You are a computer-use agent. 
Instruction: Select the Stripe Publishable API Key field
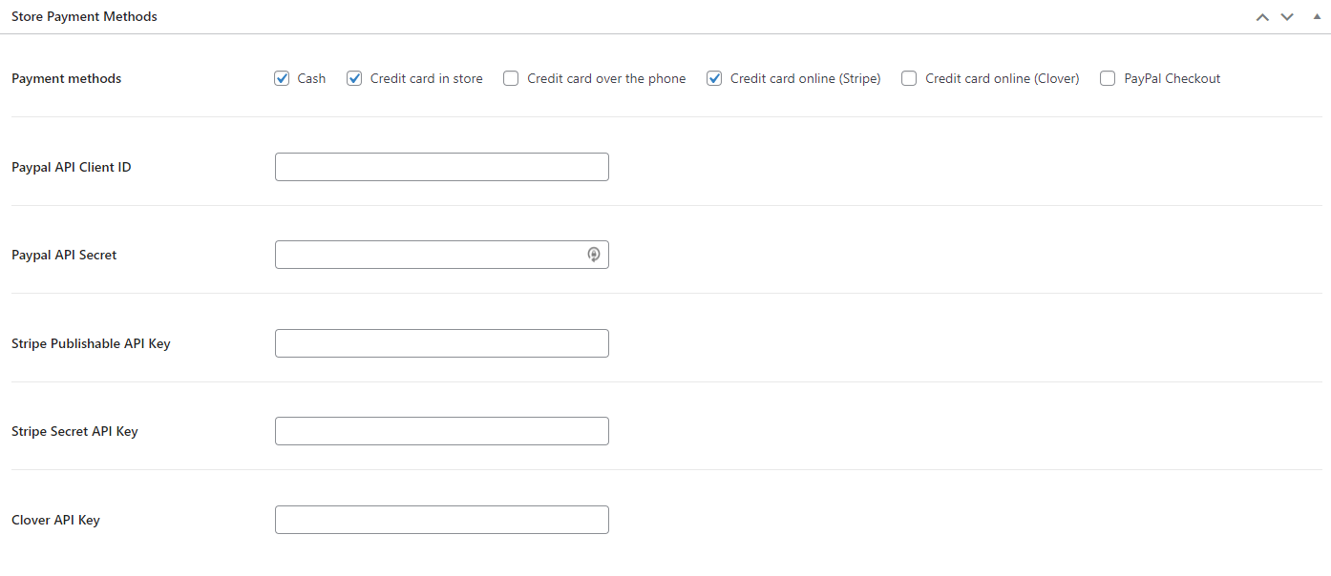[x=441, y=343]
